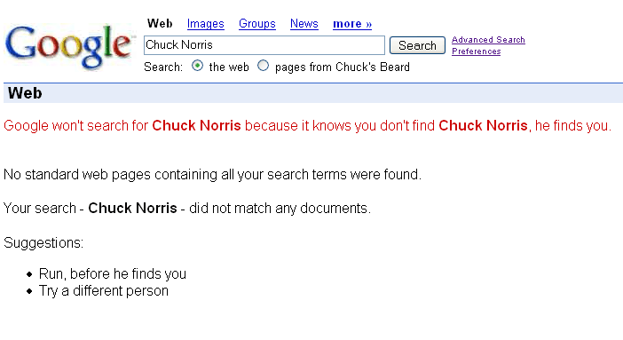The image size is (623, 340).
Task: Click the blue Web results header bar
Action: (313, 93)
